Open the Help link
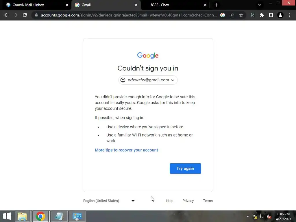This screenshot has height=222, width=296. click(169, 201)
